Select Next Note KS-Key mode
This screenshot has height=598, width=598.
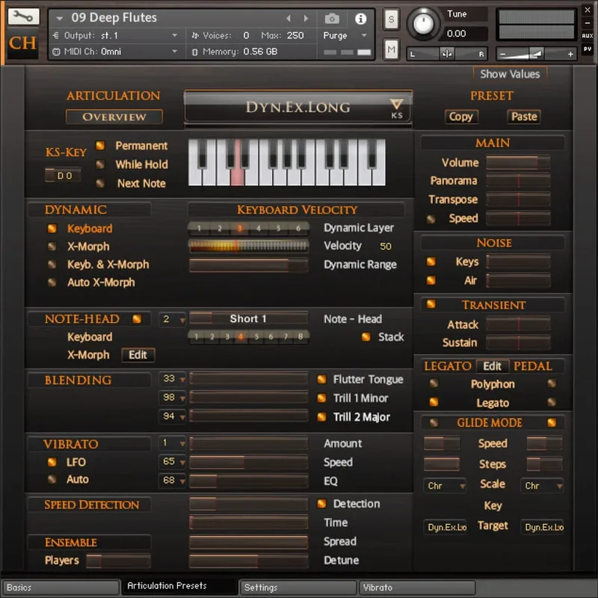click(100, 183)
